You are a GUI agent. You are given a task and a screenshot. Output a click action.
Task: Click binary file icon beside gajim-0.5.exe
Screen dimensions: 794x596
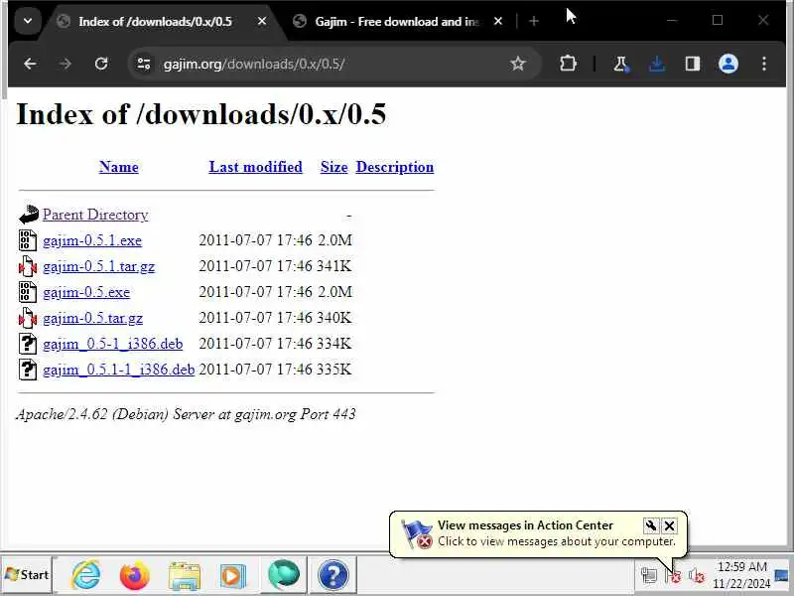coord(28,292)
